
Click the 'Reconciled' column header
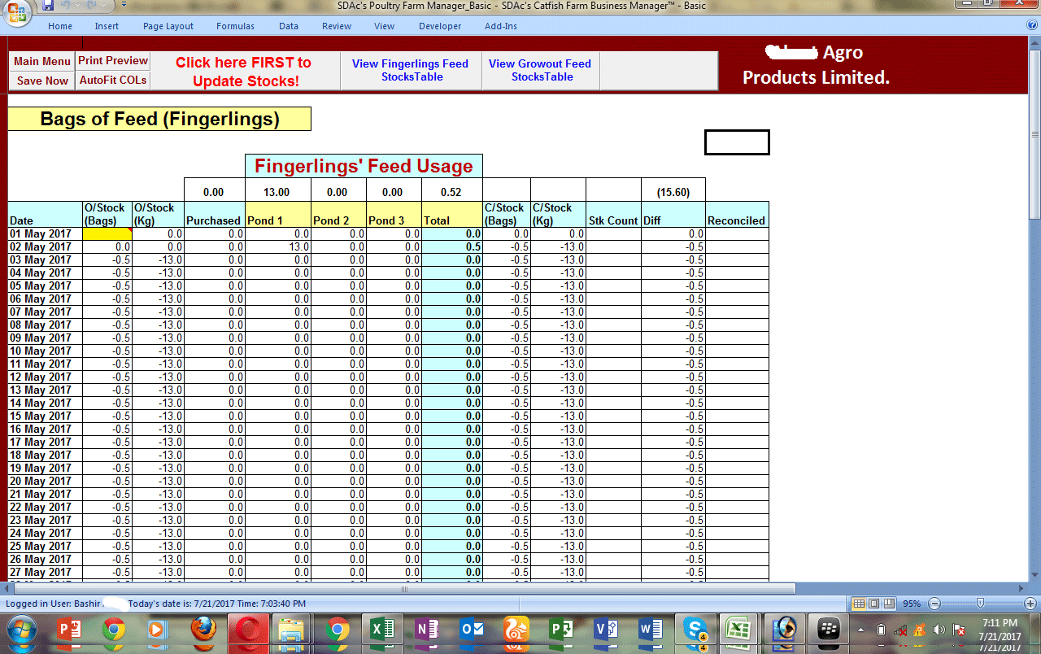pyautogui.click(x=737, y=214)
